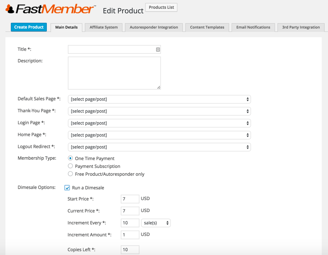Image resolution: width=328 pixels, height=255 pixels.
Task: Click the Products List button
Action: click(161, 7)
